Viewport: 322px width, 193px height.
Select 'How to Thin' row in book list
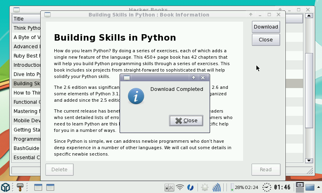[x=26, y=93]
